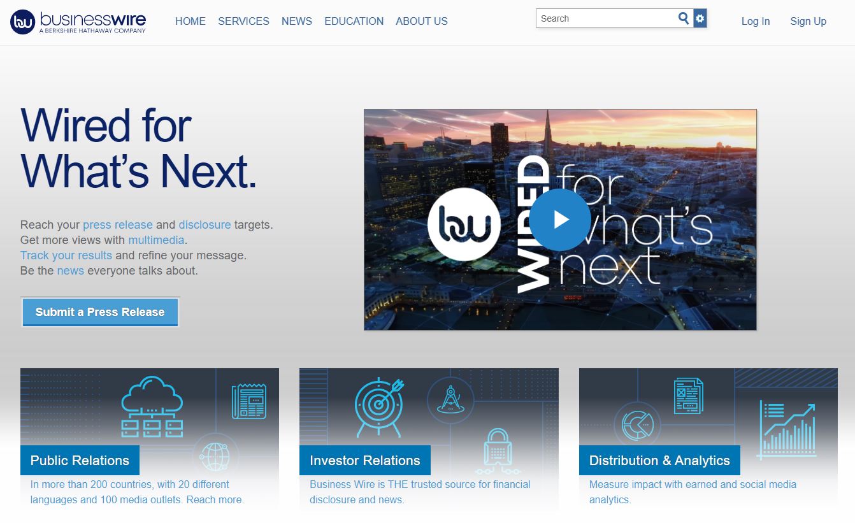This screenshot has width=855, height=523.
Task: Follow the disclosure link
Action: click(205, 225)
